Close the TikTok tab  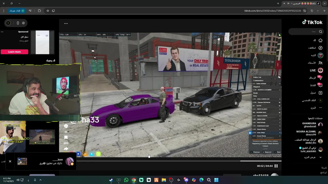[x=284, y=4]
